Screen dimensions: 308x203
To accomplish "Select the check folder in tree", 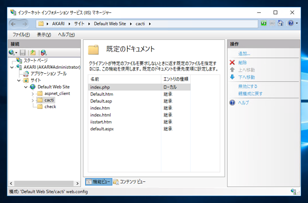I will [50, 107].
